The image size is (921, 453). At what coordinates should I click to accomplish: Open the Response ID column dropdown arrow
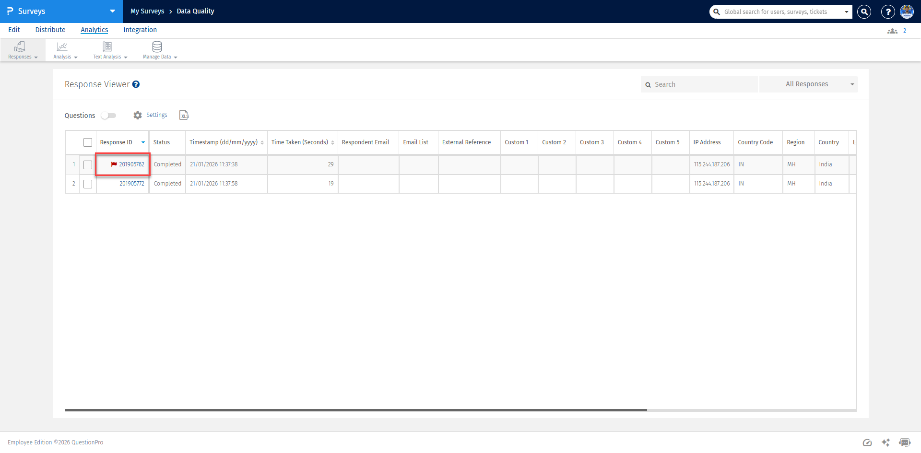143,142
